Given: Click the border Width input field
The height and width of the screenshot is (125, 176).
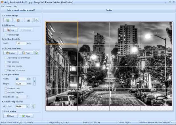Looking at the screenshot, I should click(21, 43).
